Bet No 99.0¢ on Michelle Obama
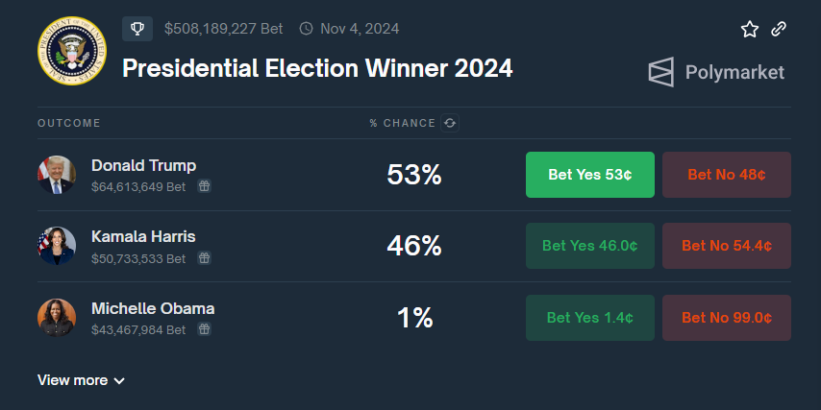The height and width of the screenshot is (410, 821). coord(727,318)
